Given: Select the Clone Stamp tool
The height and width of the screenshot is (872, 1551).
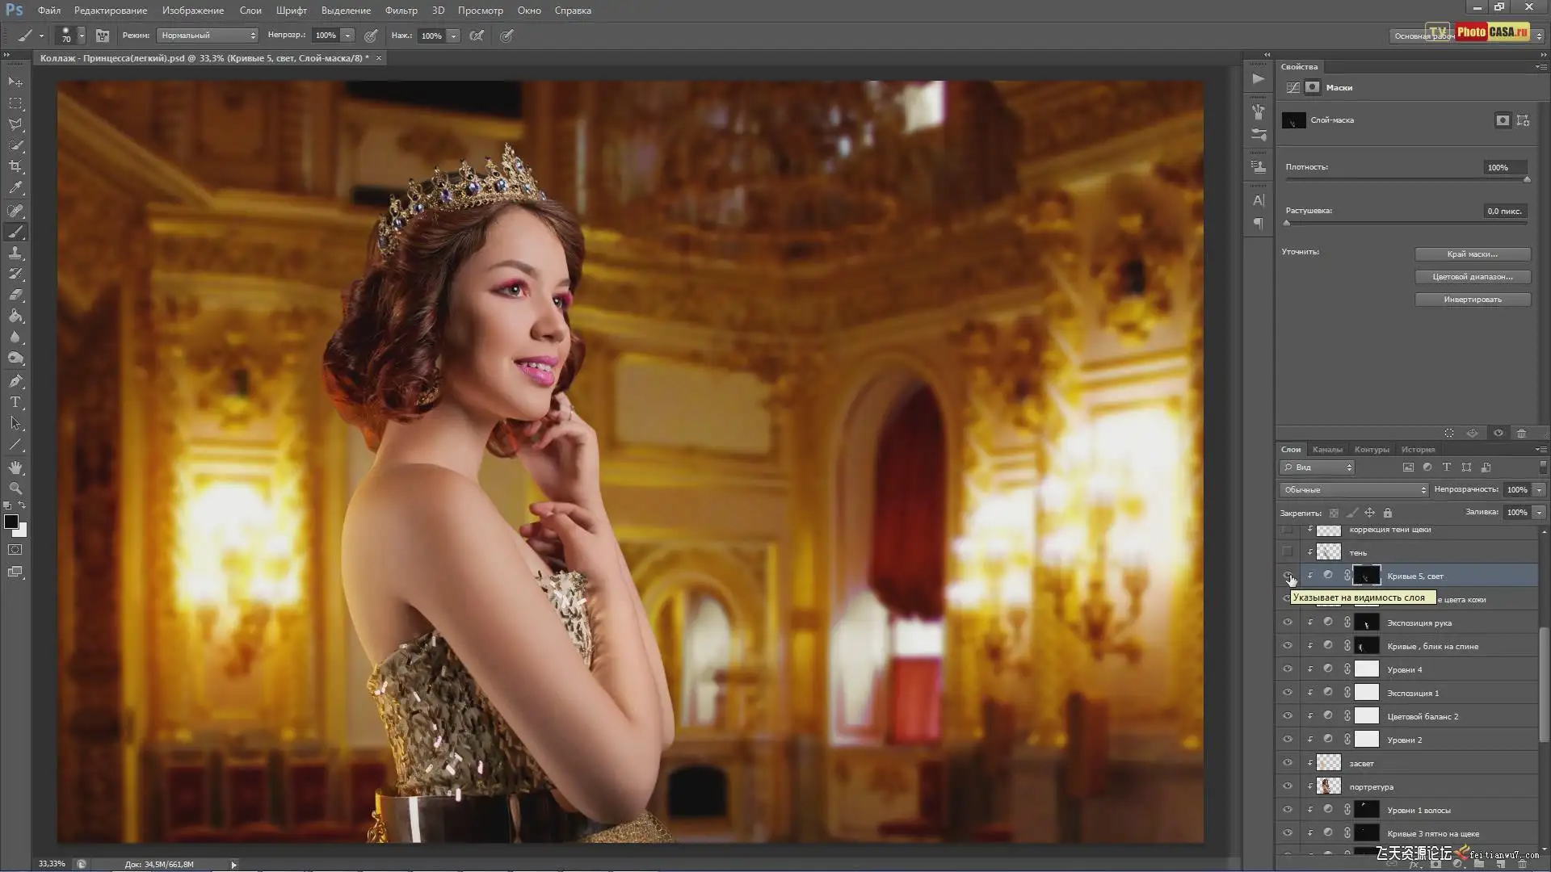Looking at the screenshot, I should [15, 254].
